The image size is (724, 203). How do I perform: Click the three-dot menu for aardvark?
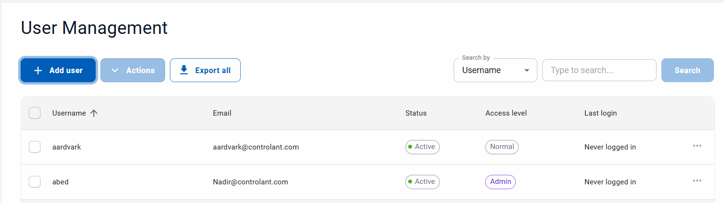coord(697,146)
